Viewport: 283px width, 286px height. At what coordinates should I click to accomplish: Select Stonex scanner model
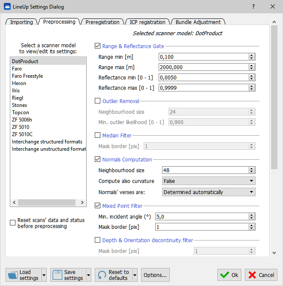(48, 105)
